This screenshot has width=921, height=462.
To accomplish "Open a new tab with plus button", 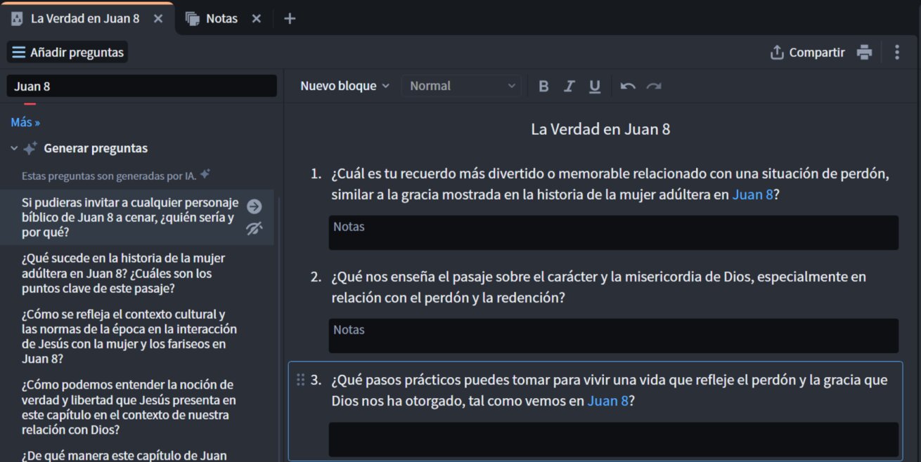I will click(290, 19).
